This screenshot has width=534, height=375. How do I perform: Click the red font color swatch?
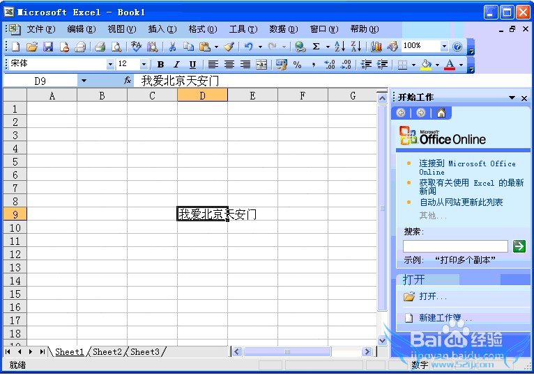pos(450,64)
